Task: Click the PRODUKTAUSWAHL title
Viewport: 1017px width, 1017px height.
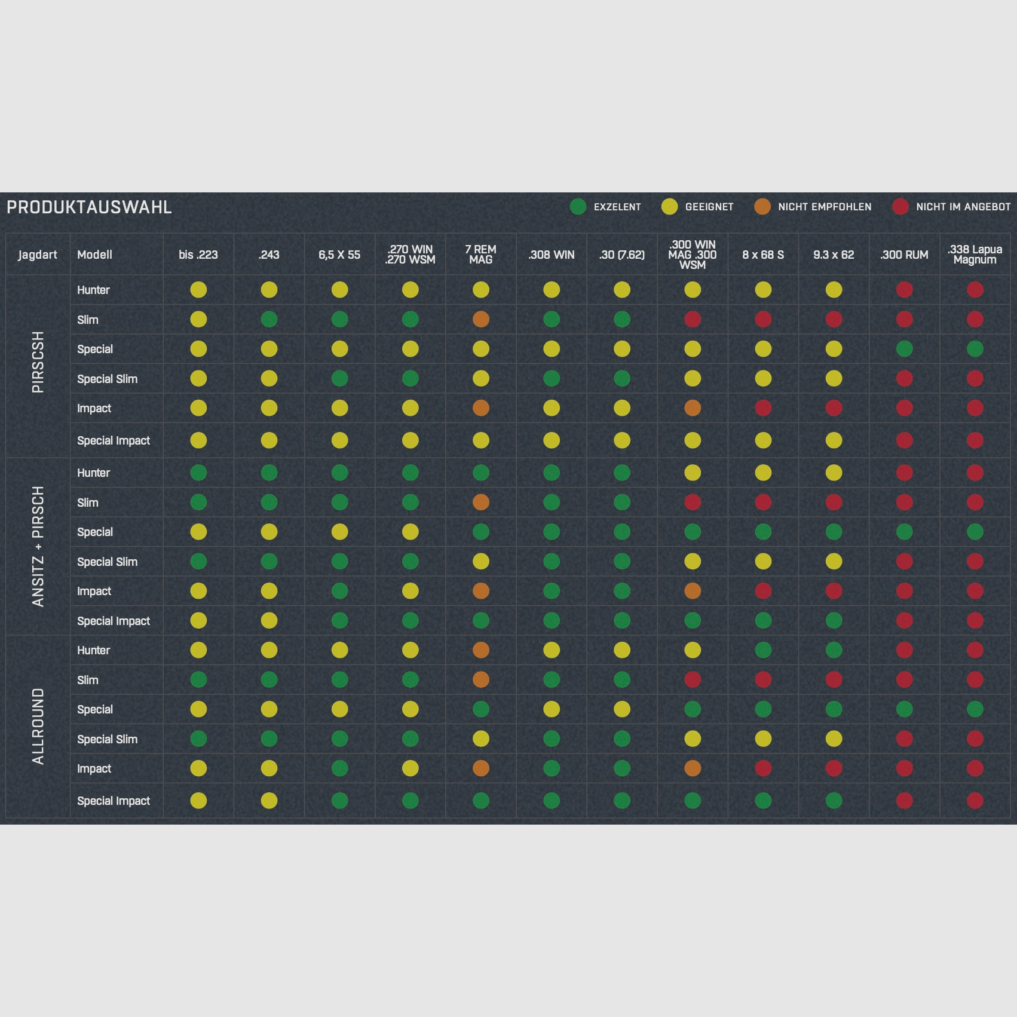Action: 89,207
